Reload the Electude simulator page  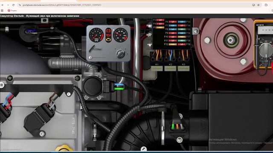(x=13, y=5)
